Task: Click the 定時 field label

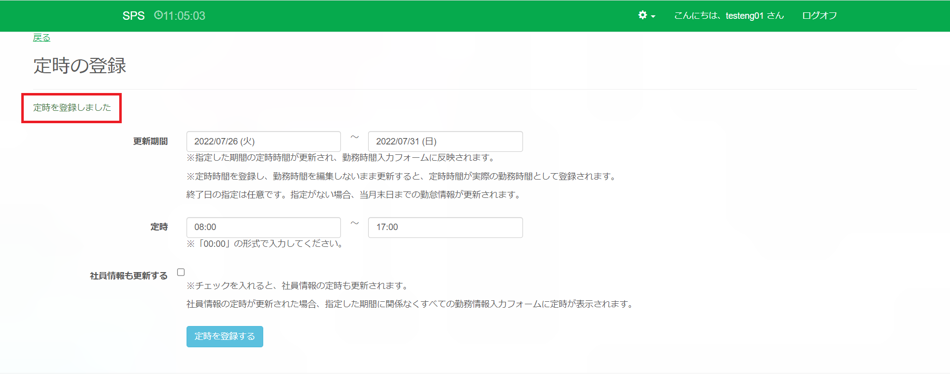Action: pos(159,227)
